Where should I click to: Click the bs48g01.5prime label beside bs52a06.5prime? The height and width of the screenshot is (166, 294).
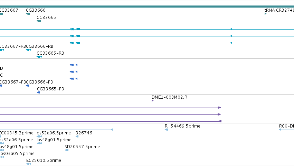tap(54, 140)
